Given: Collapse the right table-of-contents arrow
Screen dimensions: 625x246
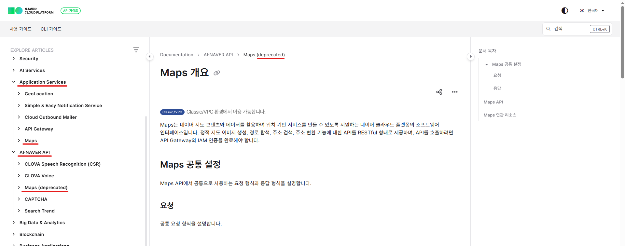Looking at the screenshot, I should 471,57.
